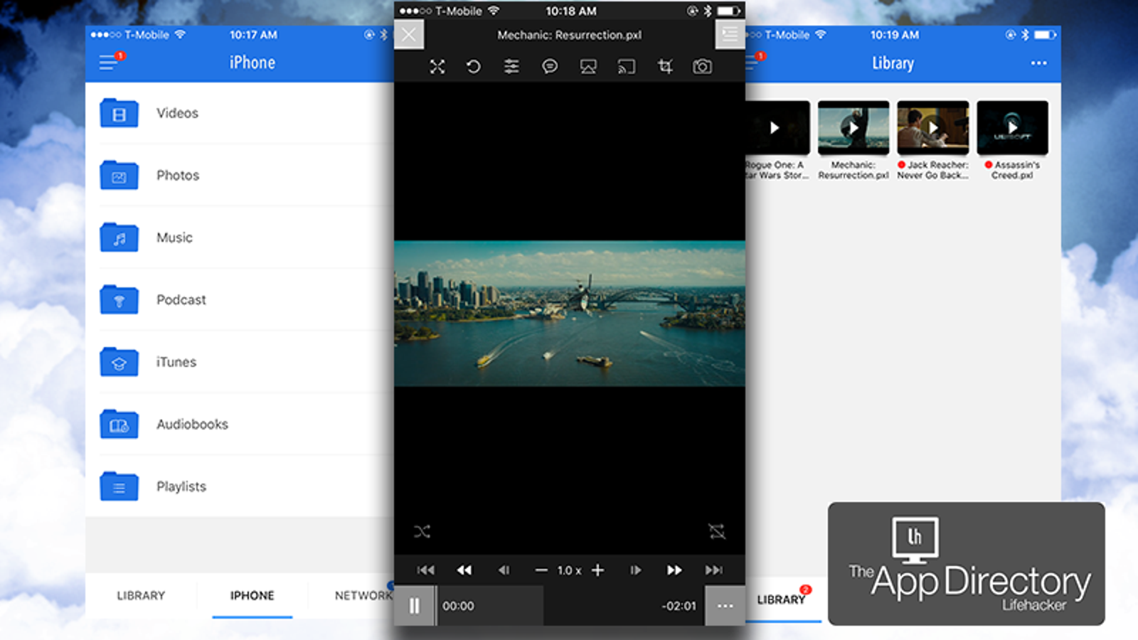The height and width of the screenshot is (640, 1138).
Task: Open the subtitles speech bubble icon
Action: coord(550,67)
